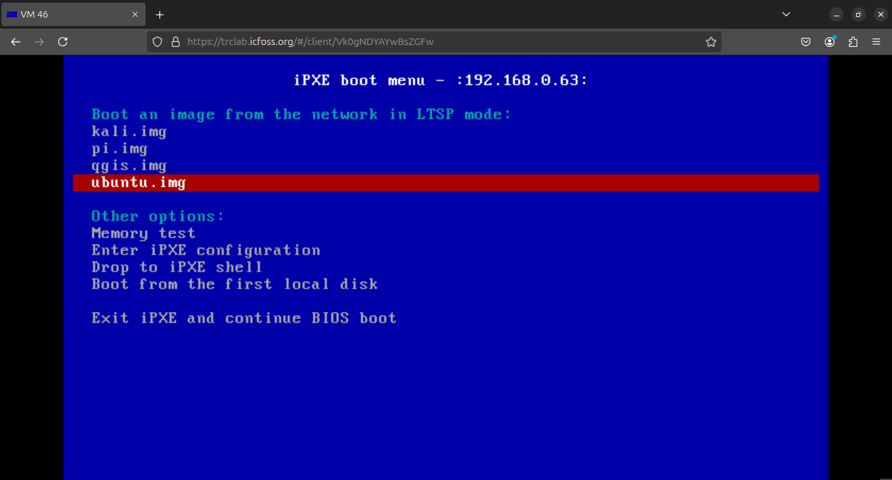892x480 pixels.
Task: Open the Pocket save icon
Action: click(x=806, y=42)
